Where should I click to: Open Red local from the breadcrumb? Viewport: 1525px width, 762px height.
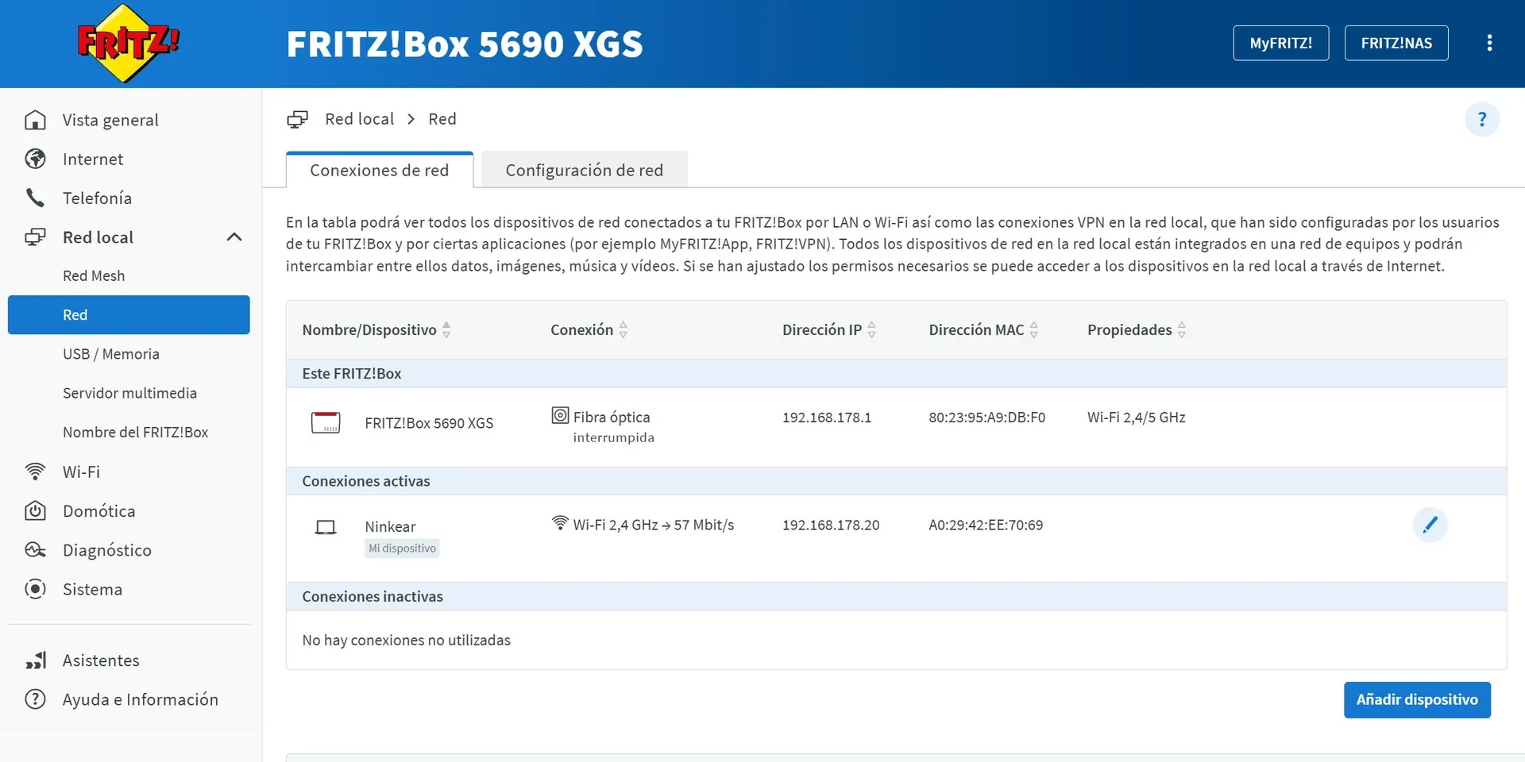[x=359, y=118]
